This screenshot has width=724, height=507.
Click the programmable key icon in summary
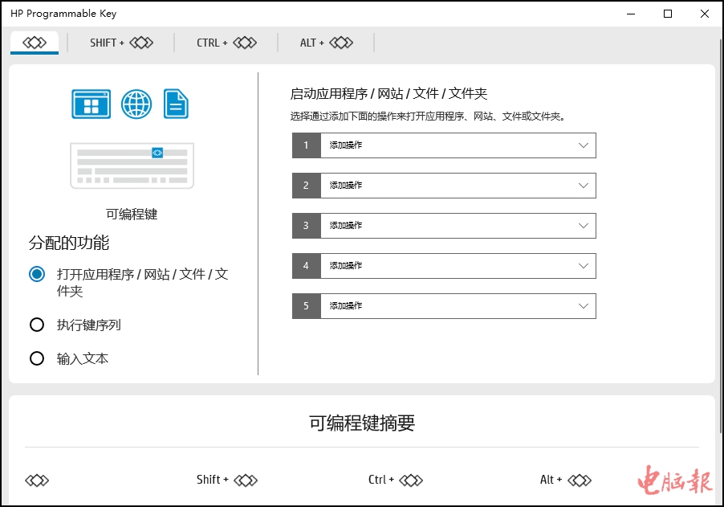click(x=37, y=480)
